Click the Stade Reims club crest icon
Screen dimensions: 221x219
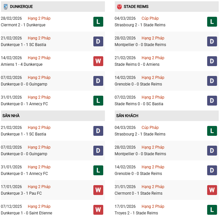coord(119,7)
